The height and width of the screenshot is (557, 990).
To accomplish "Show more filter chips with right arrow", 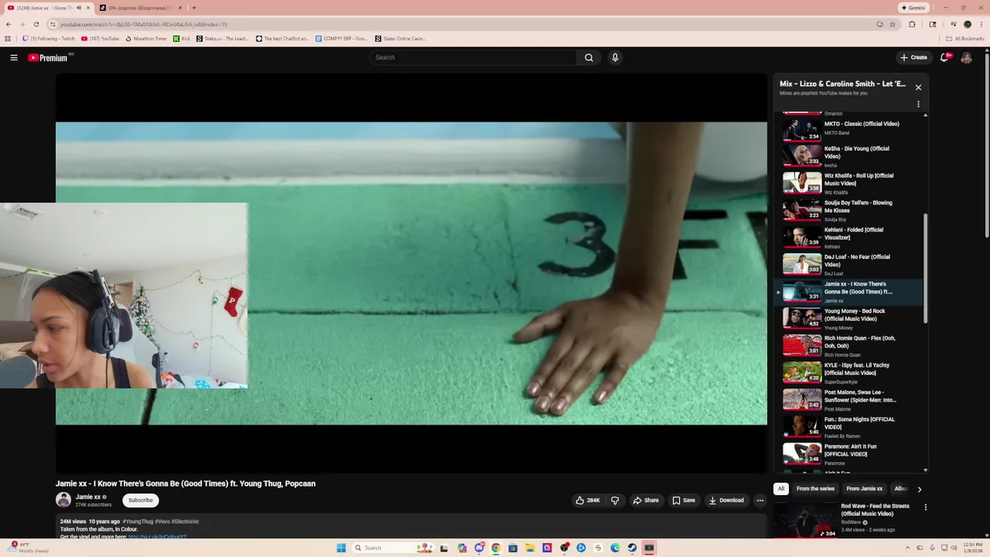I will click(x=919, y=489).
